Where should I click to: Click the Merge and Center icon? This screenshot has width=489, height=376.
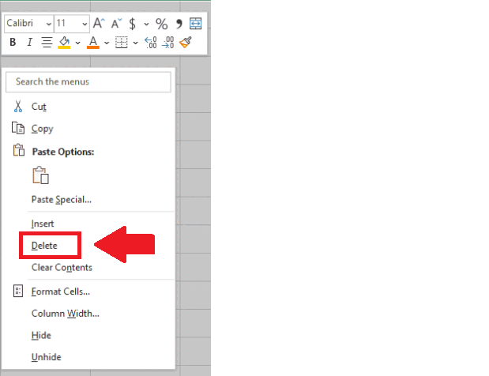click(x=195, y=24)
